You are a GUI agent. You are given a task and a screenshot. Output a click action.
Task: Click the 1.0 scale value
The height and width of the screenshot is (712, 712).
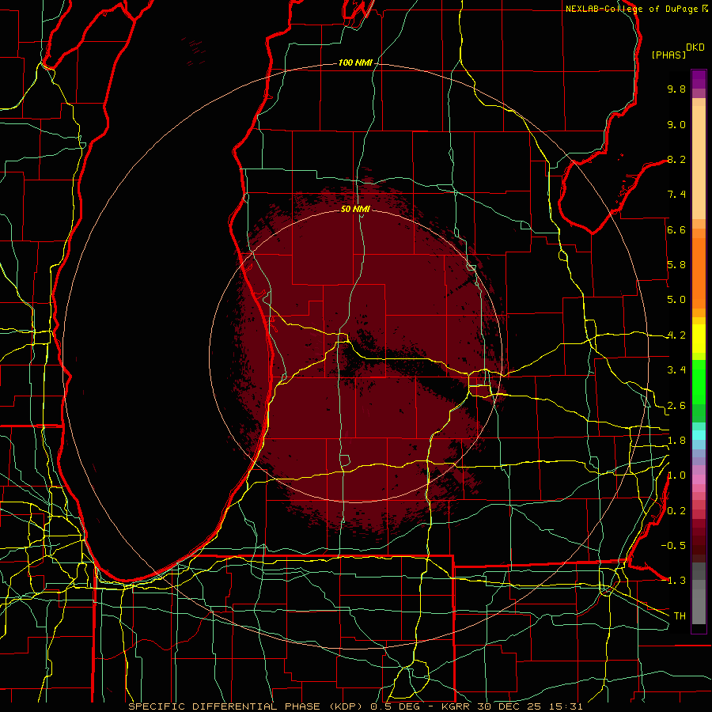click(x=676, y=475)
